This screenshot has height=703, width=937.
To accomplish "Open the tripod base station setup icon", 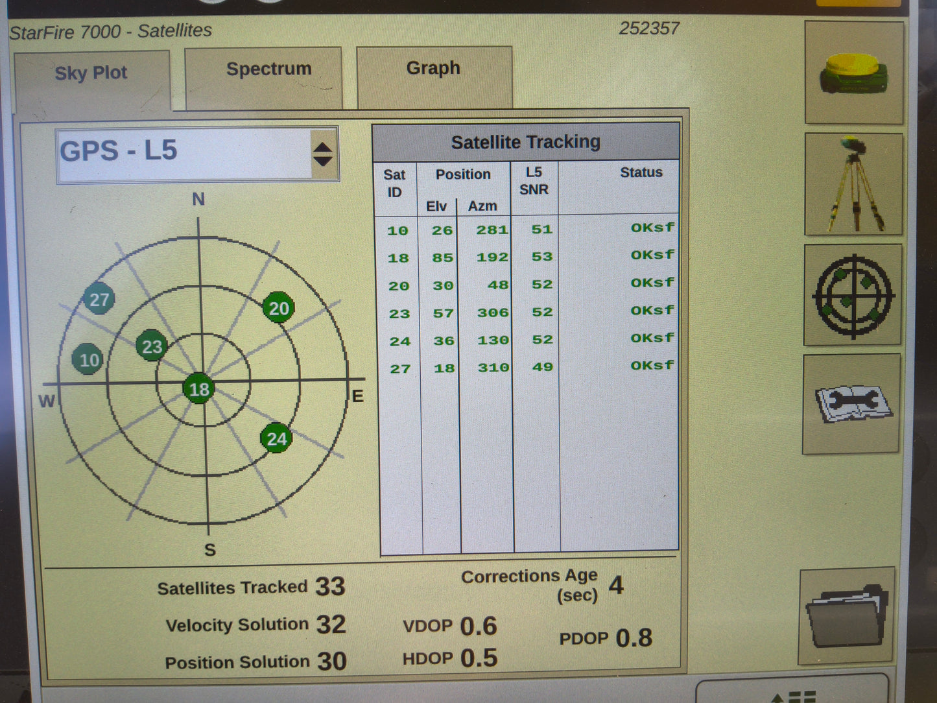I will [854, 184].
